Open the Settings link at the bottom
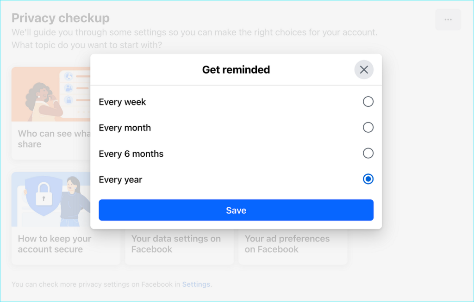Image resolution: width=474 pixels, height=302 pixels. [x=196, y=284]
